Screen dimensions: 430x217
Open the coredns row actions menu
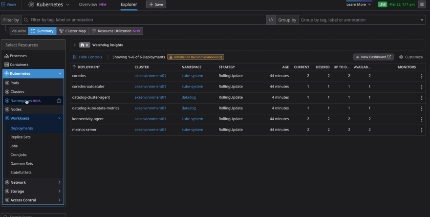pyautogui.click(x=422, y=76)
